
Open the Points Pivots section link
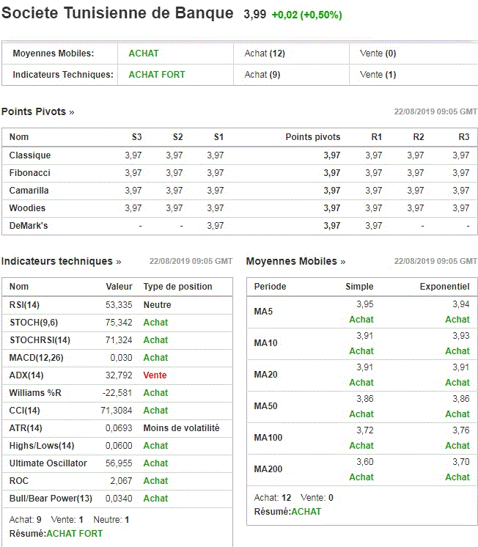[37, 111]
